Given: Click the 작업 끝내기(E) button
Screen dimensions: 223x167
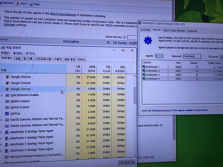Looking at the screenshot, I should point(127,162).
